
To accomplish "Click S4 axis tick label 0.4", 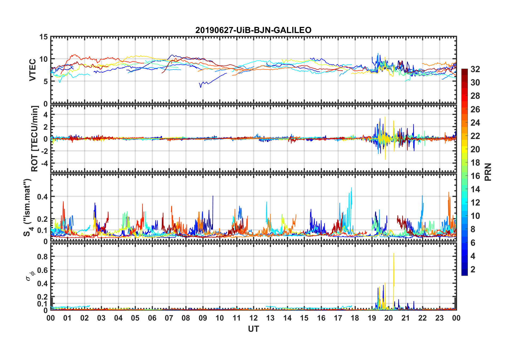I will coord(42,197).
